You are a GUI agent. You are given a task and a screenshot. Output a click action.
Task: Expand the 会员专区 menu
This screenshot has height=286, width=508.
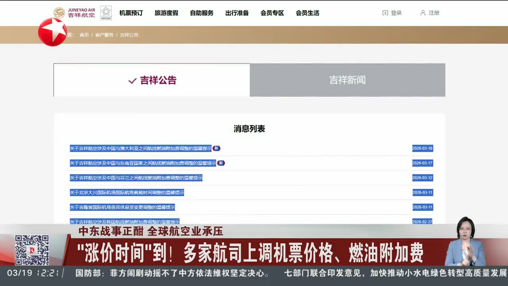click(272, 13)
